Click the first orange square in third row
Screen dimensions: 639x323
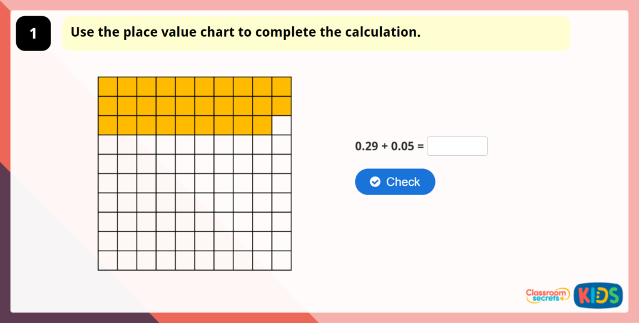point(108,125)
